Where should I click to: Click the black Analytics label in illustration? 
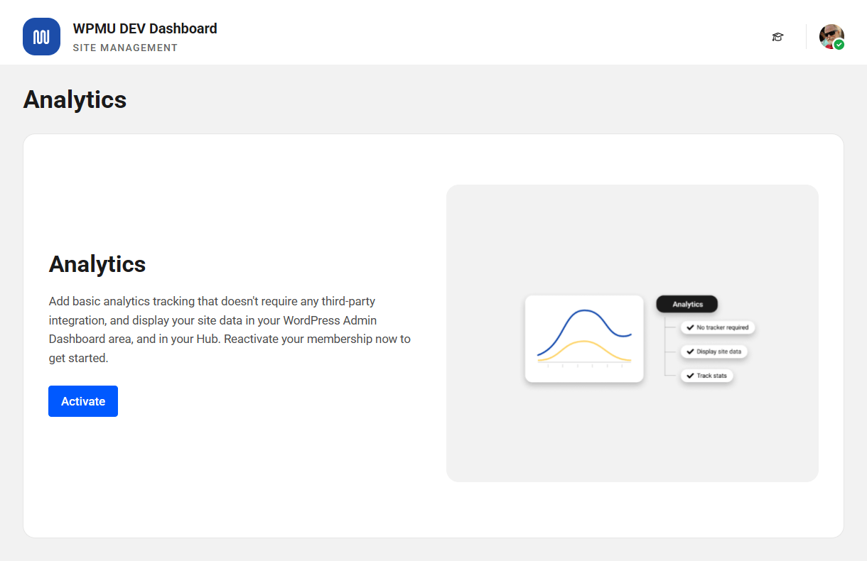pyautogui.click(x=687, y=304)
